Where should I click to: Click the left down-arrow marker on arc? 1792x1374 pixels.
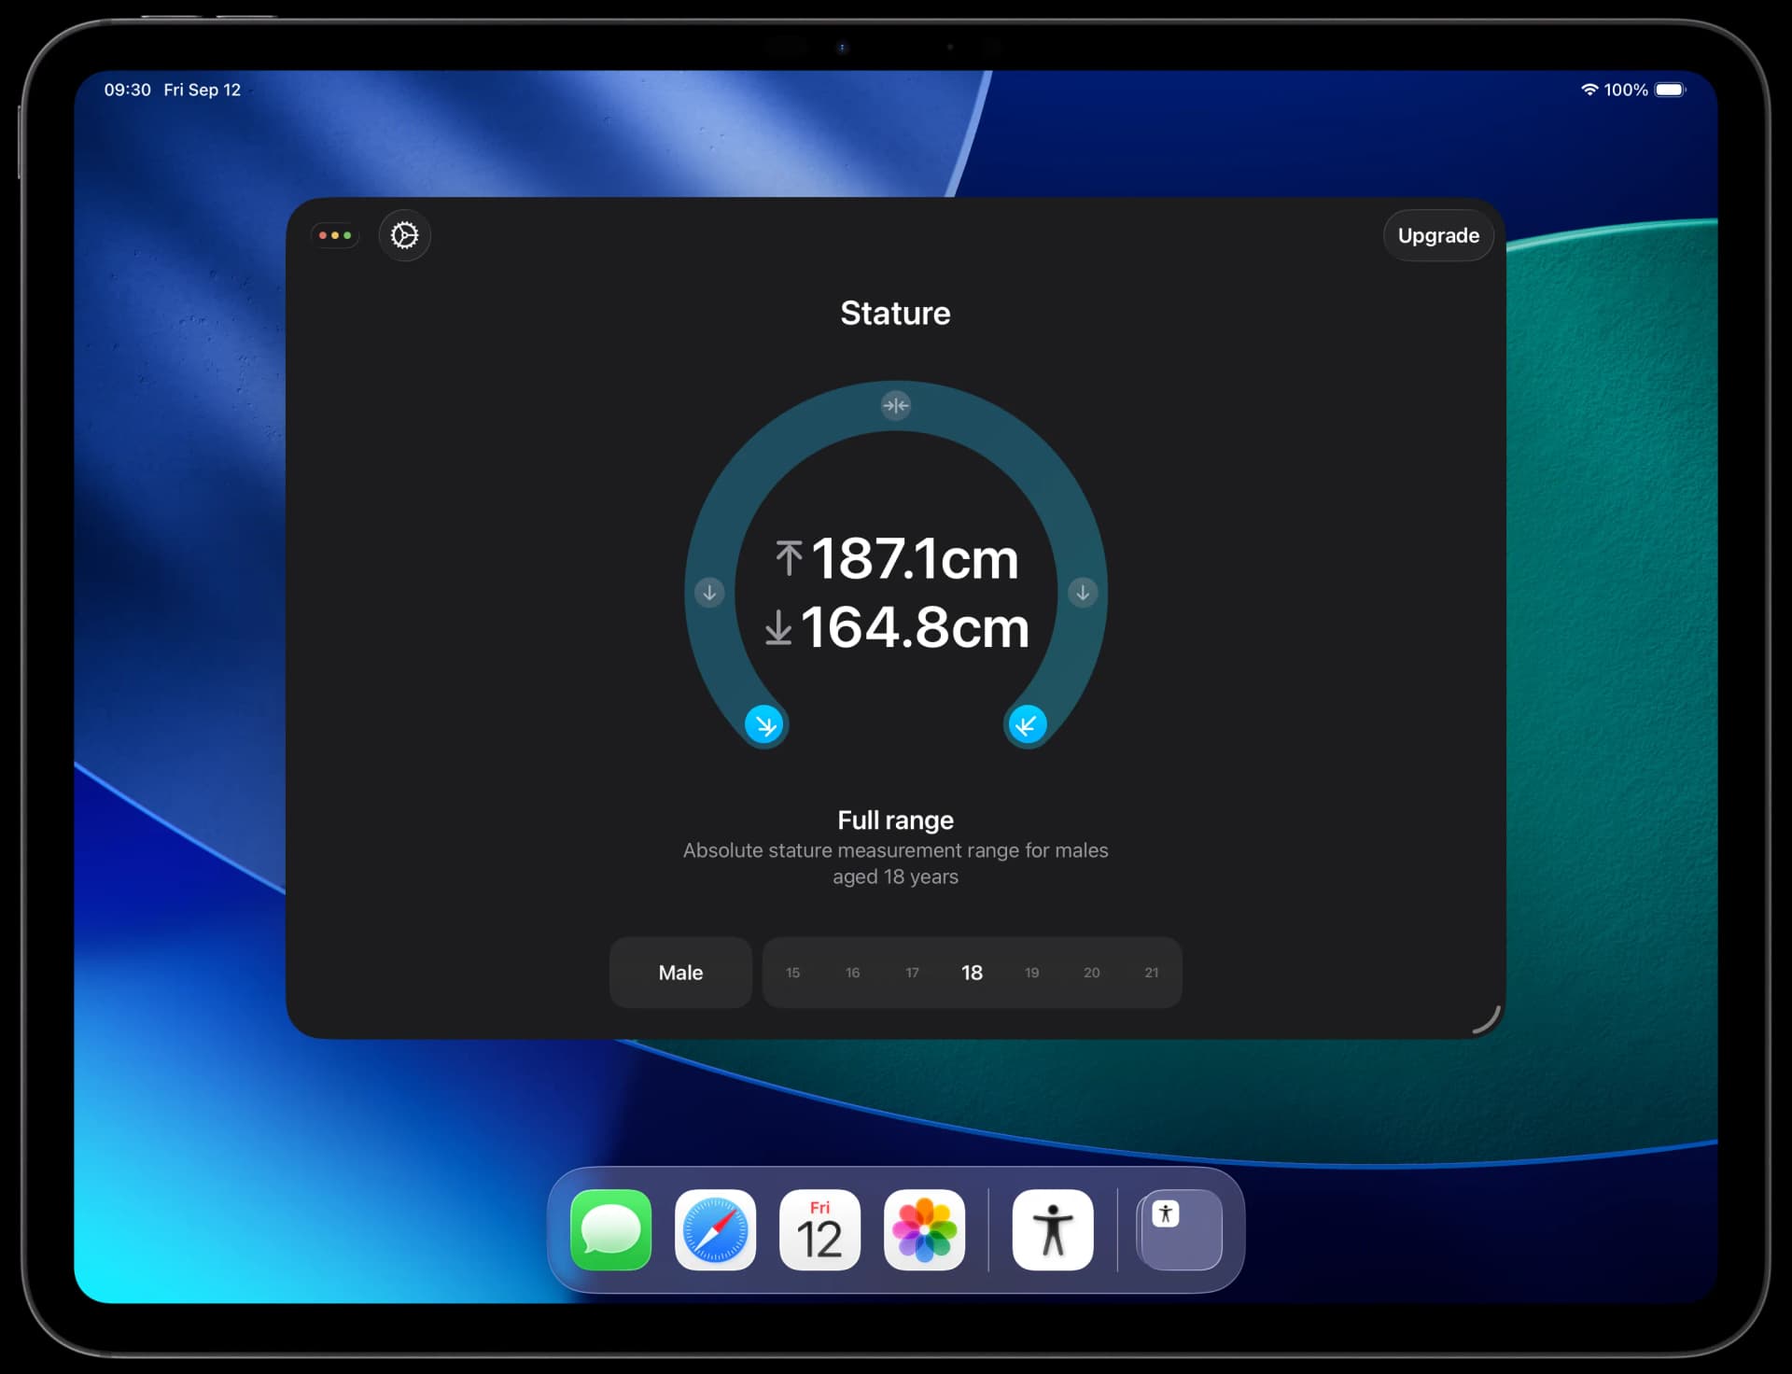pos(709,593)
